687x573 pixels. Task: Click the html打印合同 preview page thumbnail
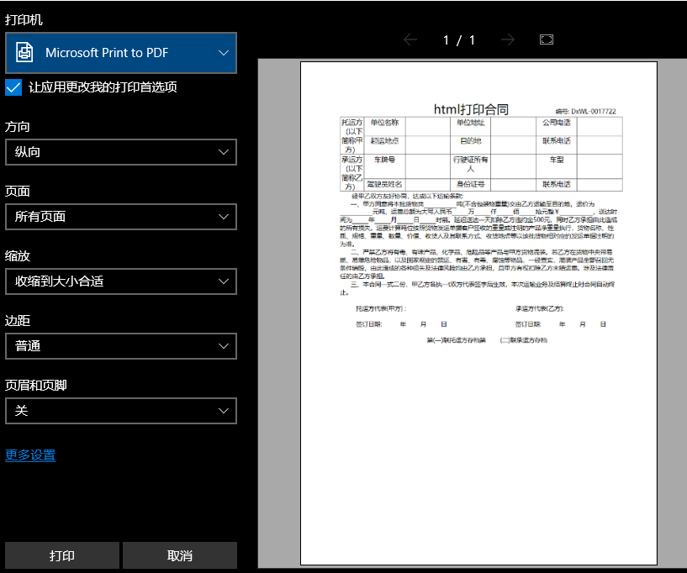pos(479,313)
